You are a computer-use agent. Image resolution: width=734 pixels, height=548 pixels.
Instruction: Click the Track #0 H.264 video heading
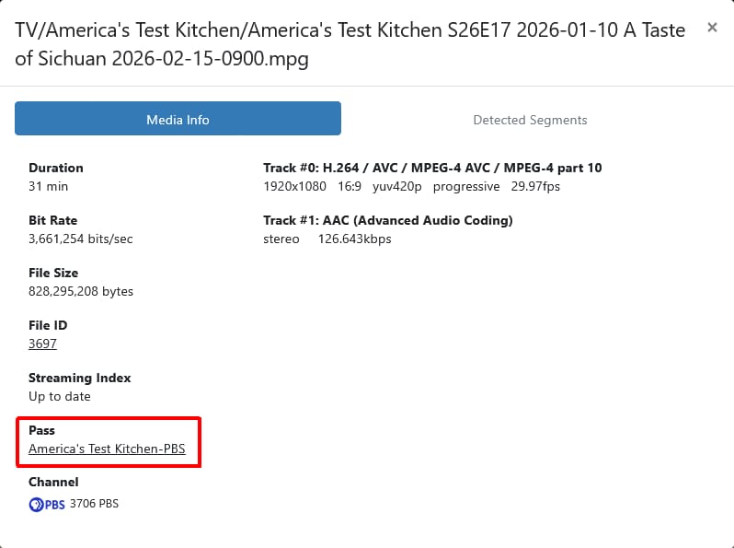pos(432,168)
